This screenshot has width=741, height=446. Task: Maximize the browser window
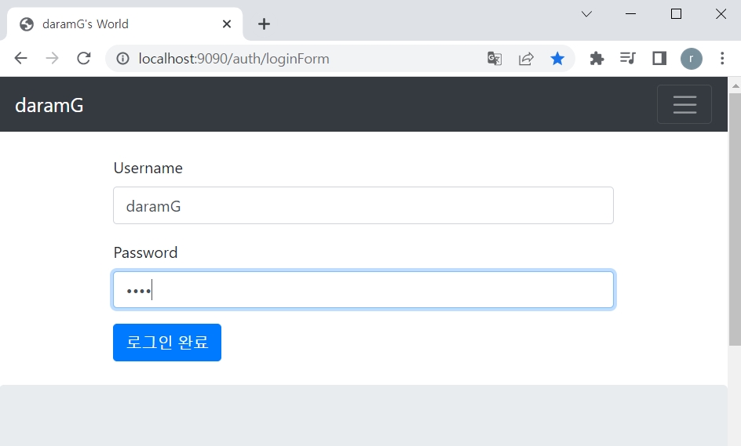point(677,14)
